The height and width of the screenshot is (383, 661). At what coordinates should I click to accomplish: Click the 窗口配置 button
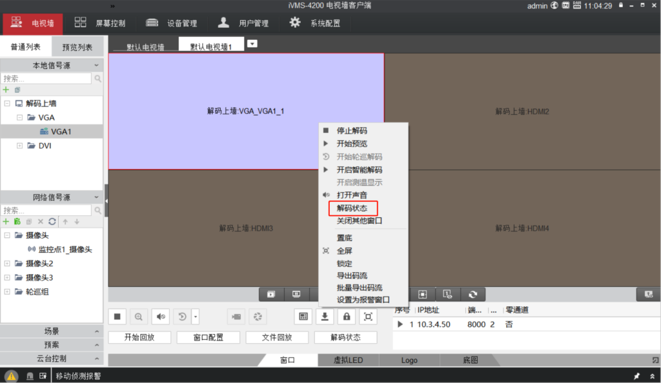pyautogui.click(x=208, y=337)
